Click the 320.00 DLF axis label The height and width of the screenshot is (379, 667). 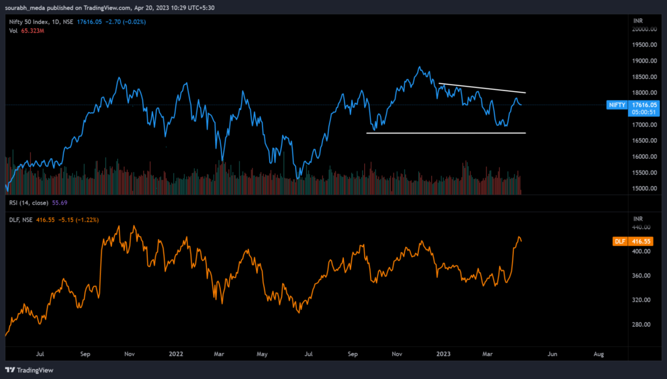coord(641,300)
